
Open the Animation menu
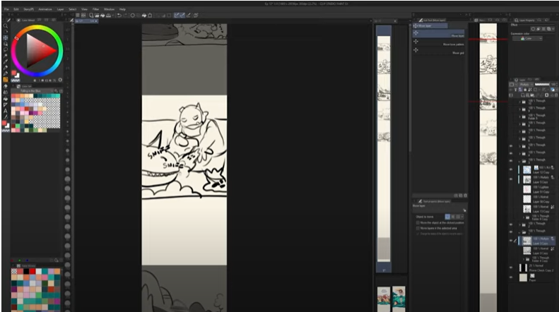pos(44,9)
